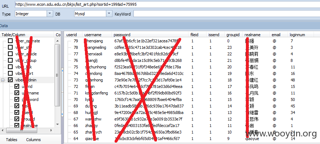Uncheck the viber_admin table checkbox
The width and height of the screenshot is (320, 144).
click(10, 80)
